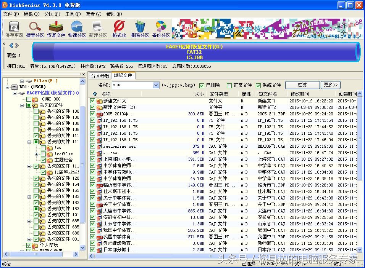Click the 删除分区 (Delete partition) icon
Image resolution: width=365 pixels, height=268 pixels.
(140, 29)
